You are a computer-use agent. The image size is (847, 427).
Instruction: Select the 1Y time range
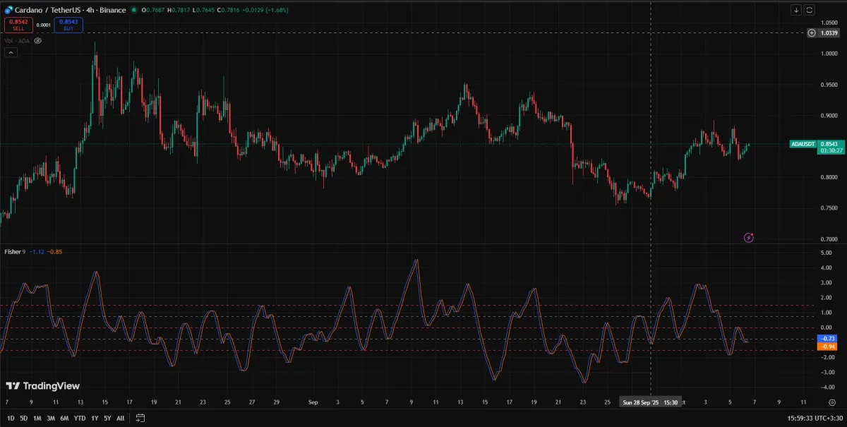(95, 418)
